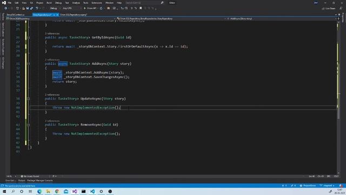Click the Visual Studio taskbar icon
This screenshot has height=195, width=346.
[x=75, y=191]
